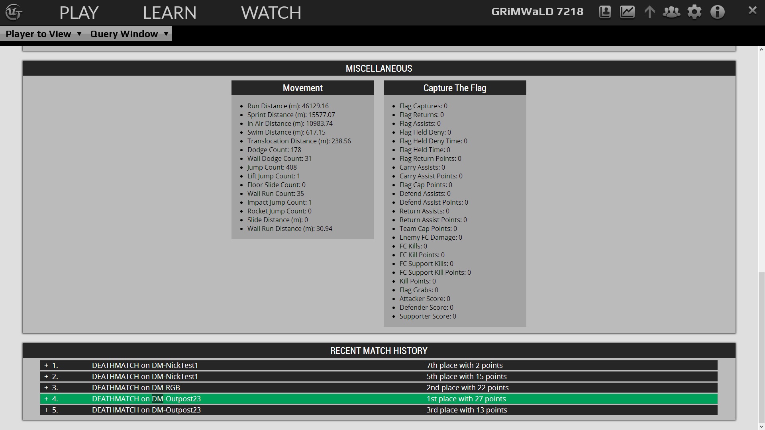
Task: Open the friends group icon
Action: (671, 12)
